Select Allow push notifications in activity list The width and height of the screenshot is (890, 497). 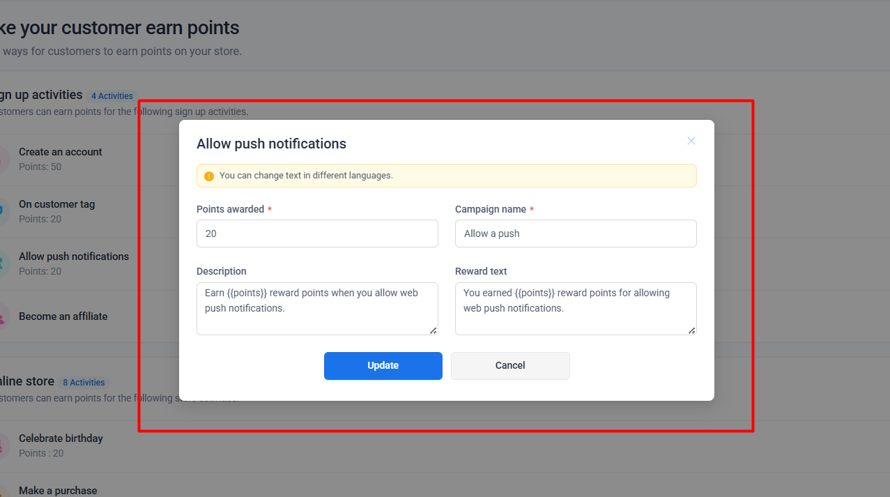73,257
